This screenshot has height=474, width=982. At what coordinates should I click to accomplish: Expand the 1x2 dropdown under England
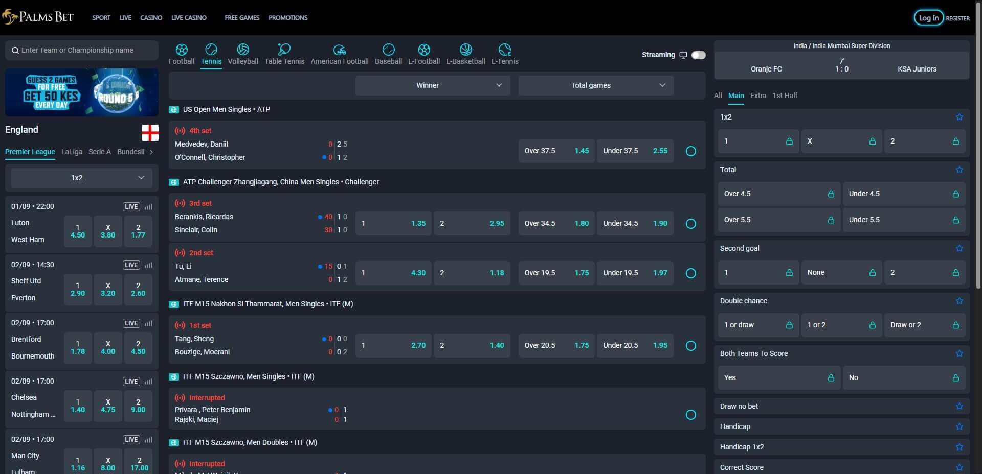81,178
